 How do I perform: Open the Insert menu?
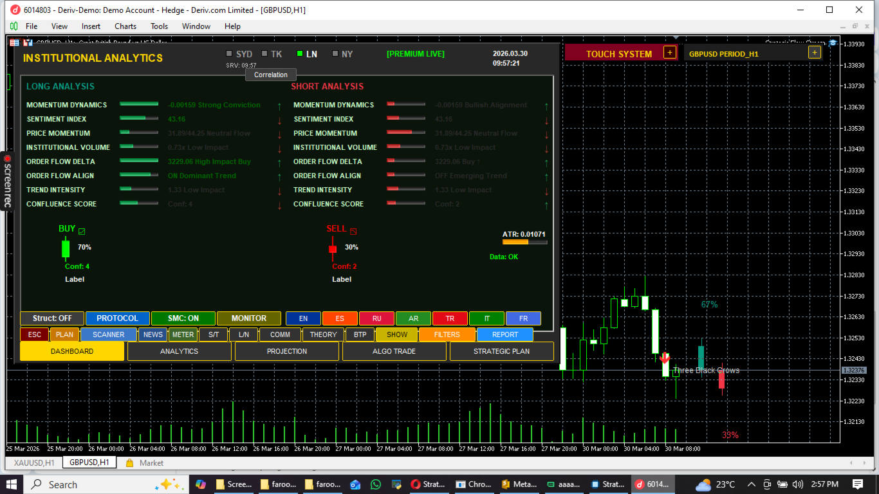tap(91, 26)
